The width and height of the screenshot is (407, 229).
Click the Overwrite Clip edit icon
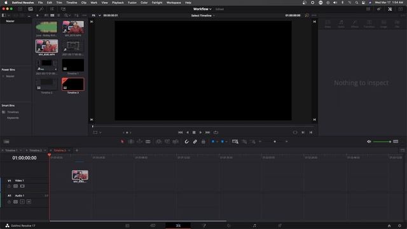click(167, 141)
